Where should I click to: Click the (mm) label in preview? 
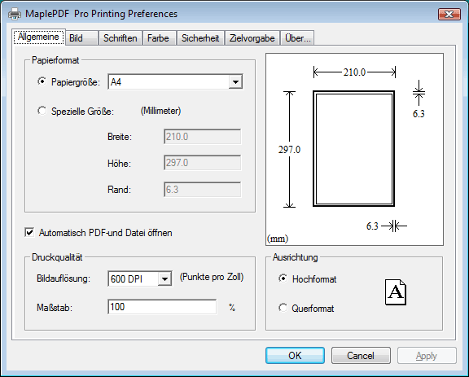click(x=278, y=239)
